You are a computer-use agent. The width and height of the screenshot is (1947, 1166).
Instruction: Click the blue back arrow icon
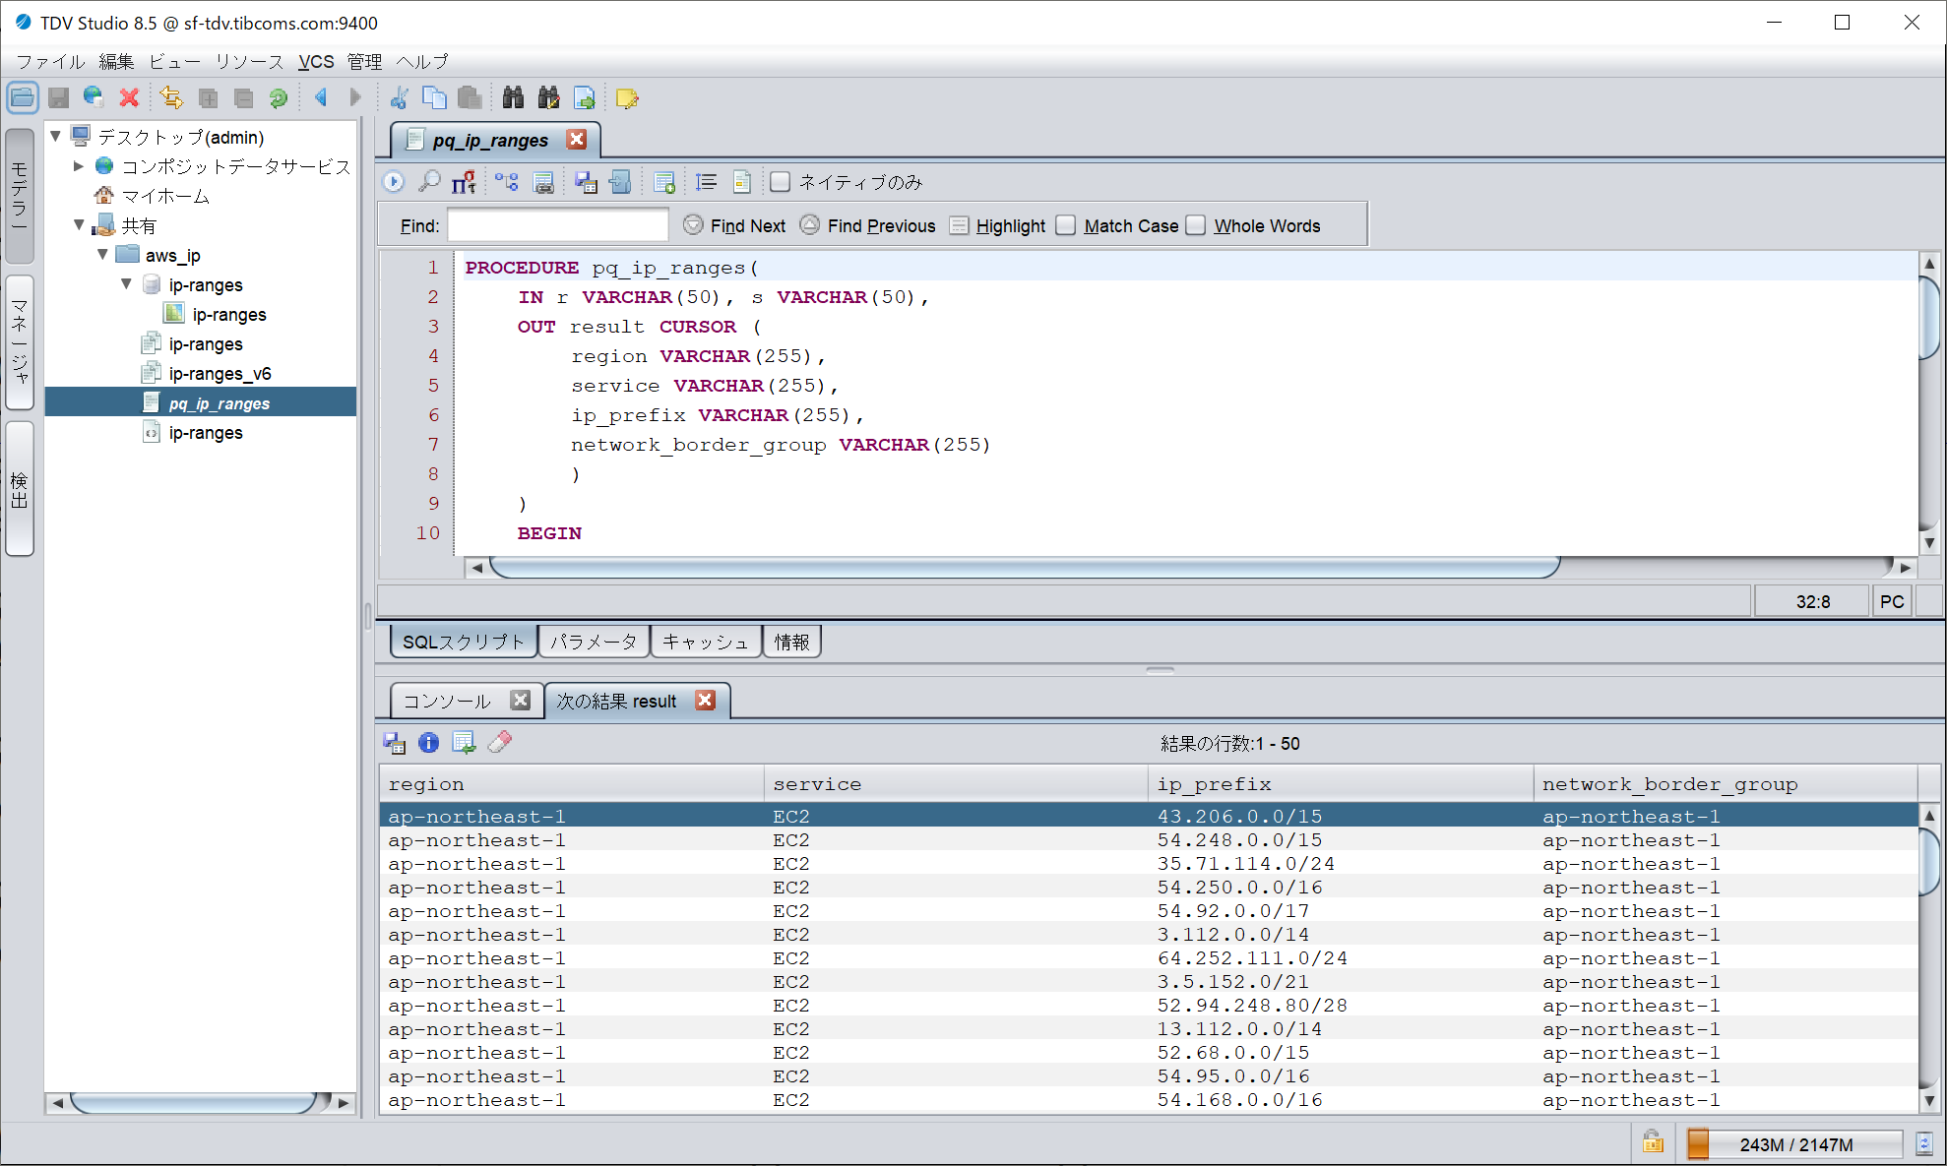tap(321, 97)
